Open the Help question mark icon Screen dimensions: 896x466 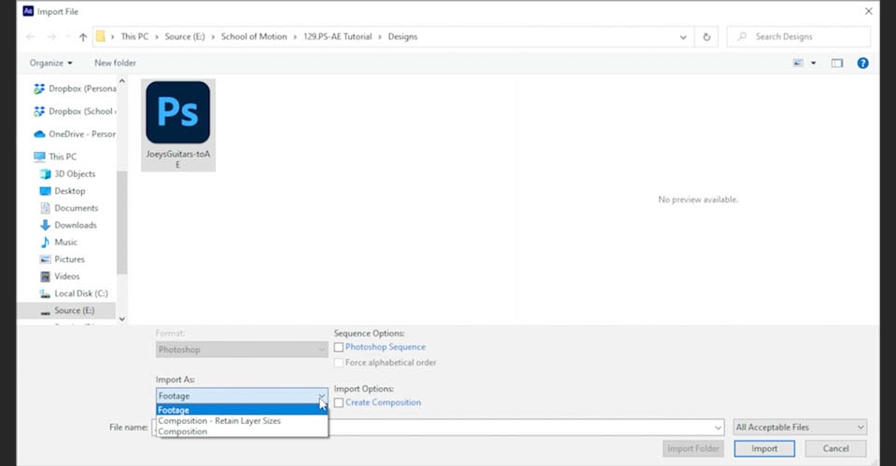(x=862, y=62)
